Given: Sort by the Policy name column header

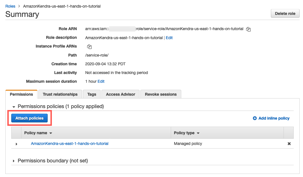Looking at the screenshot, I should pos(38,133).
